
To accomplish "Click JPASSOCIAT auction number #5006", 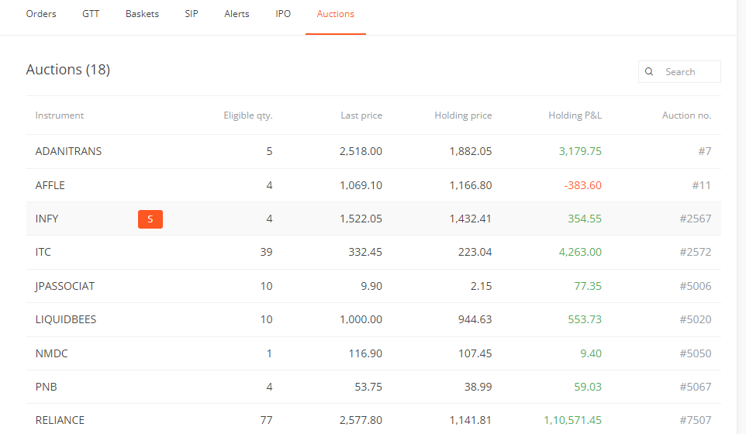I will (695, 286).
